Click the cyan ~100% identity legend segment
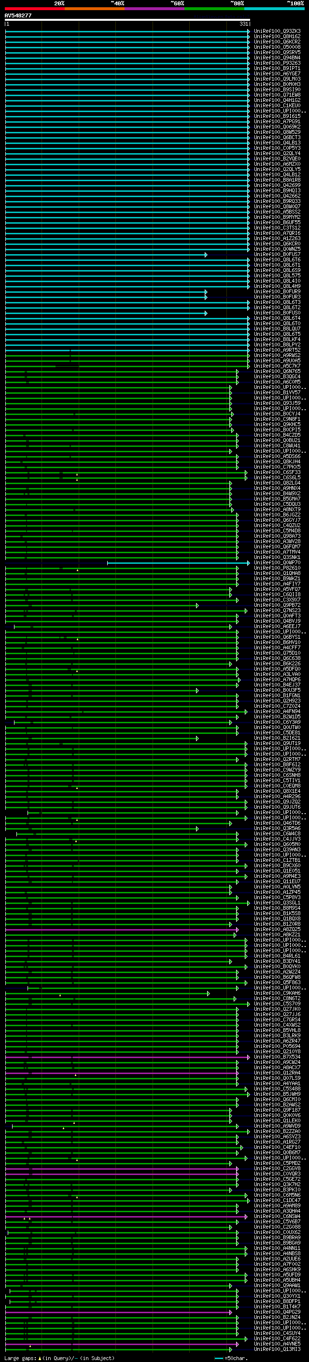Image resolution: width=309 pixels, height=1362 pixels. [x=274, y=9]
